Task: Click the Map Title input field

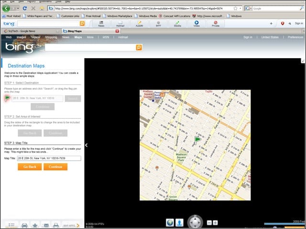Action: pos(49,158)
